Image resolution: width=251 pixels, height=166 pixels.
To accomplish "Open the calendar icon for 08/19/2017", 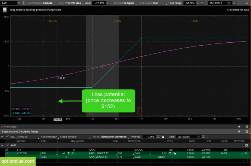I will pyautogui.click(x=229, y=3).
